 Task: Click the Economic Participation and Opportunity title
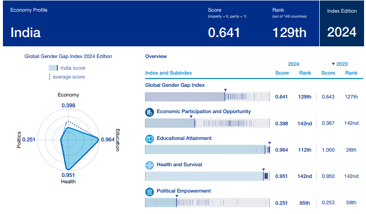[x=204, y=112]
